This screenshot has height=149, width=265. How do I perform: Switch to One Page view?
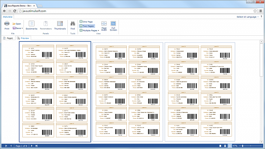pos(86,22)
